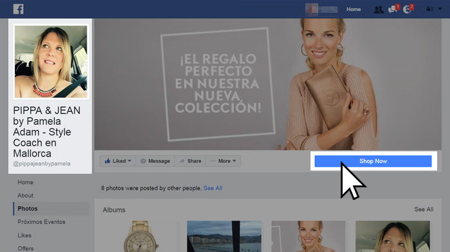The image size is (450, 252).
Task: Click the Albums heading
Action: [114, 210]
